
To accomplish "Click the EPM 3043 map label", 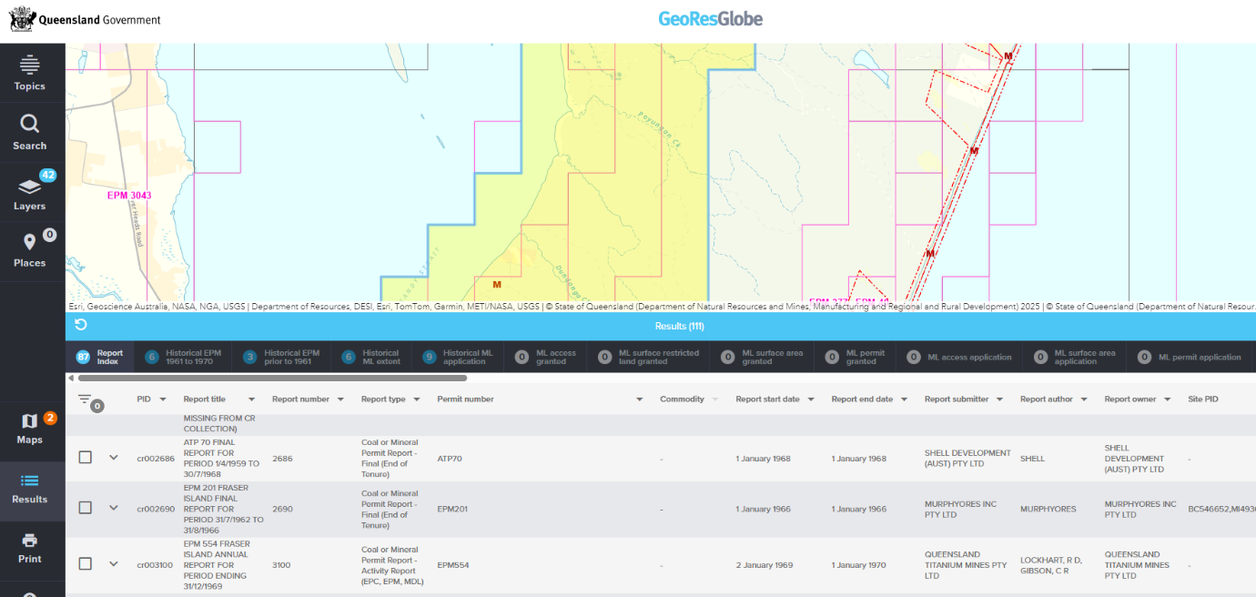I will 129,196.
